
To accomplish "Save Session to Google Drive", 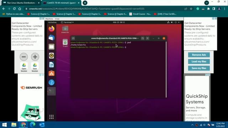I will 35,67.
